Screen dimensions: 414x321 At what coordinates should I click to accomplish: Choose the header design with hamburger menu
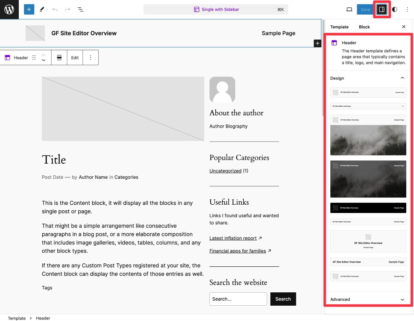368,106
